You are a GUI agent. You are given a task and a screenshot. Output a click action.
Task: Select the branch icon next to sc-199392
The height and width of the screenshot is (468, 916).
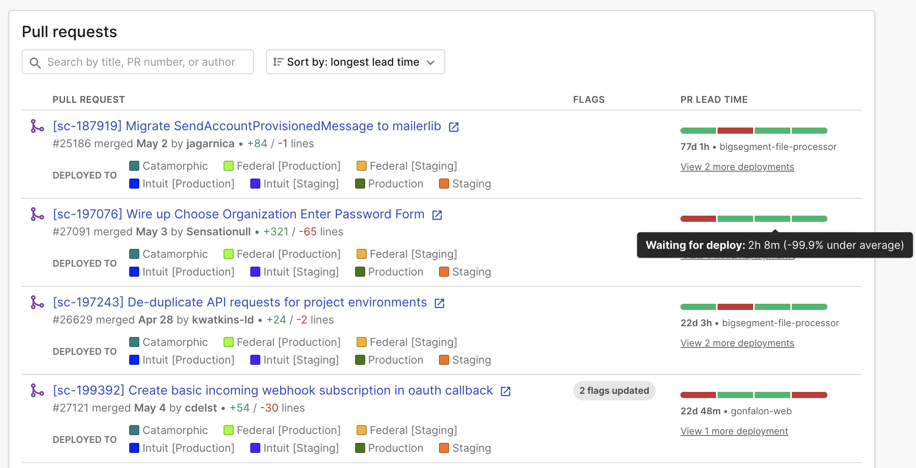tap(37, 390)
